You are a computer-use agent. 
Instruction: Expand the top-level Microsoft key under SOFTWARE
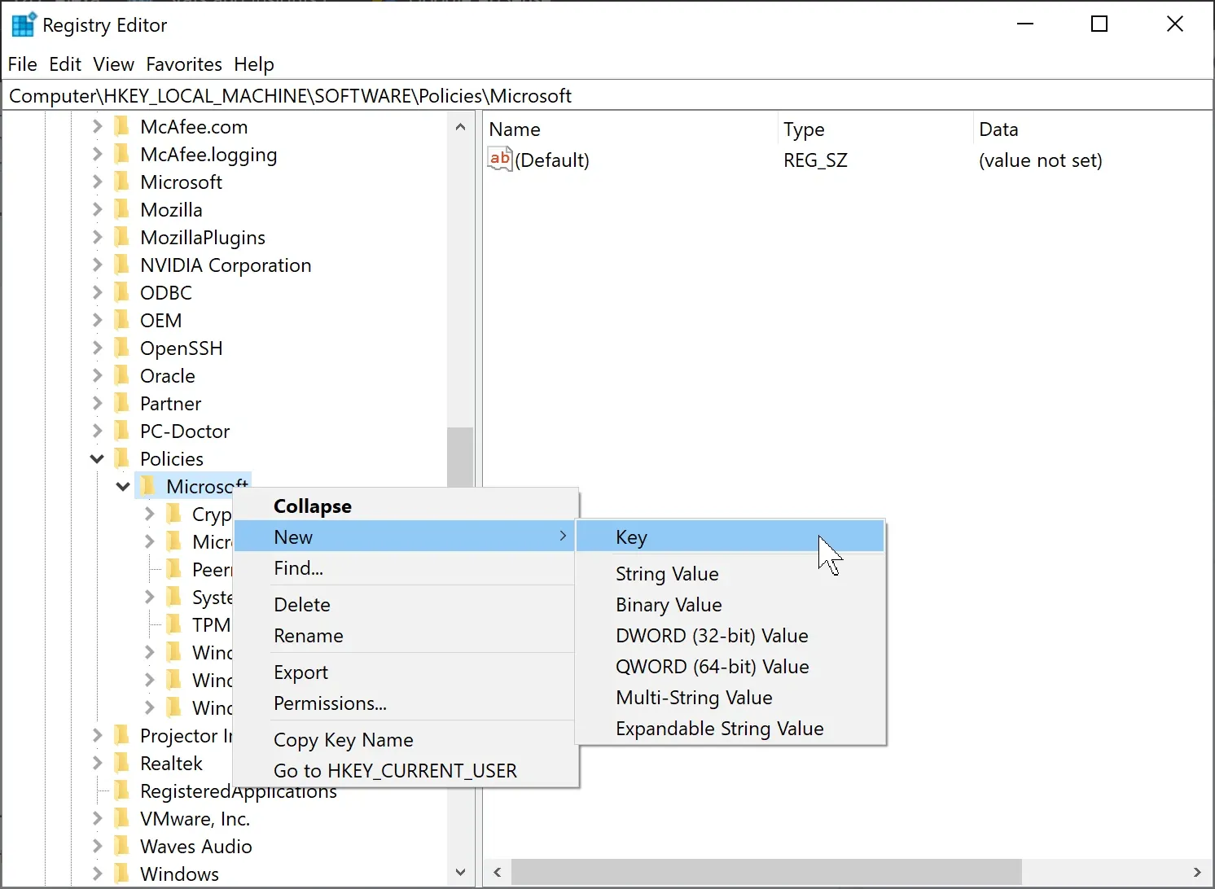98,182
